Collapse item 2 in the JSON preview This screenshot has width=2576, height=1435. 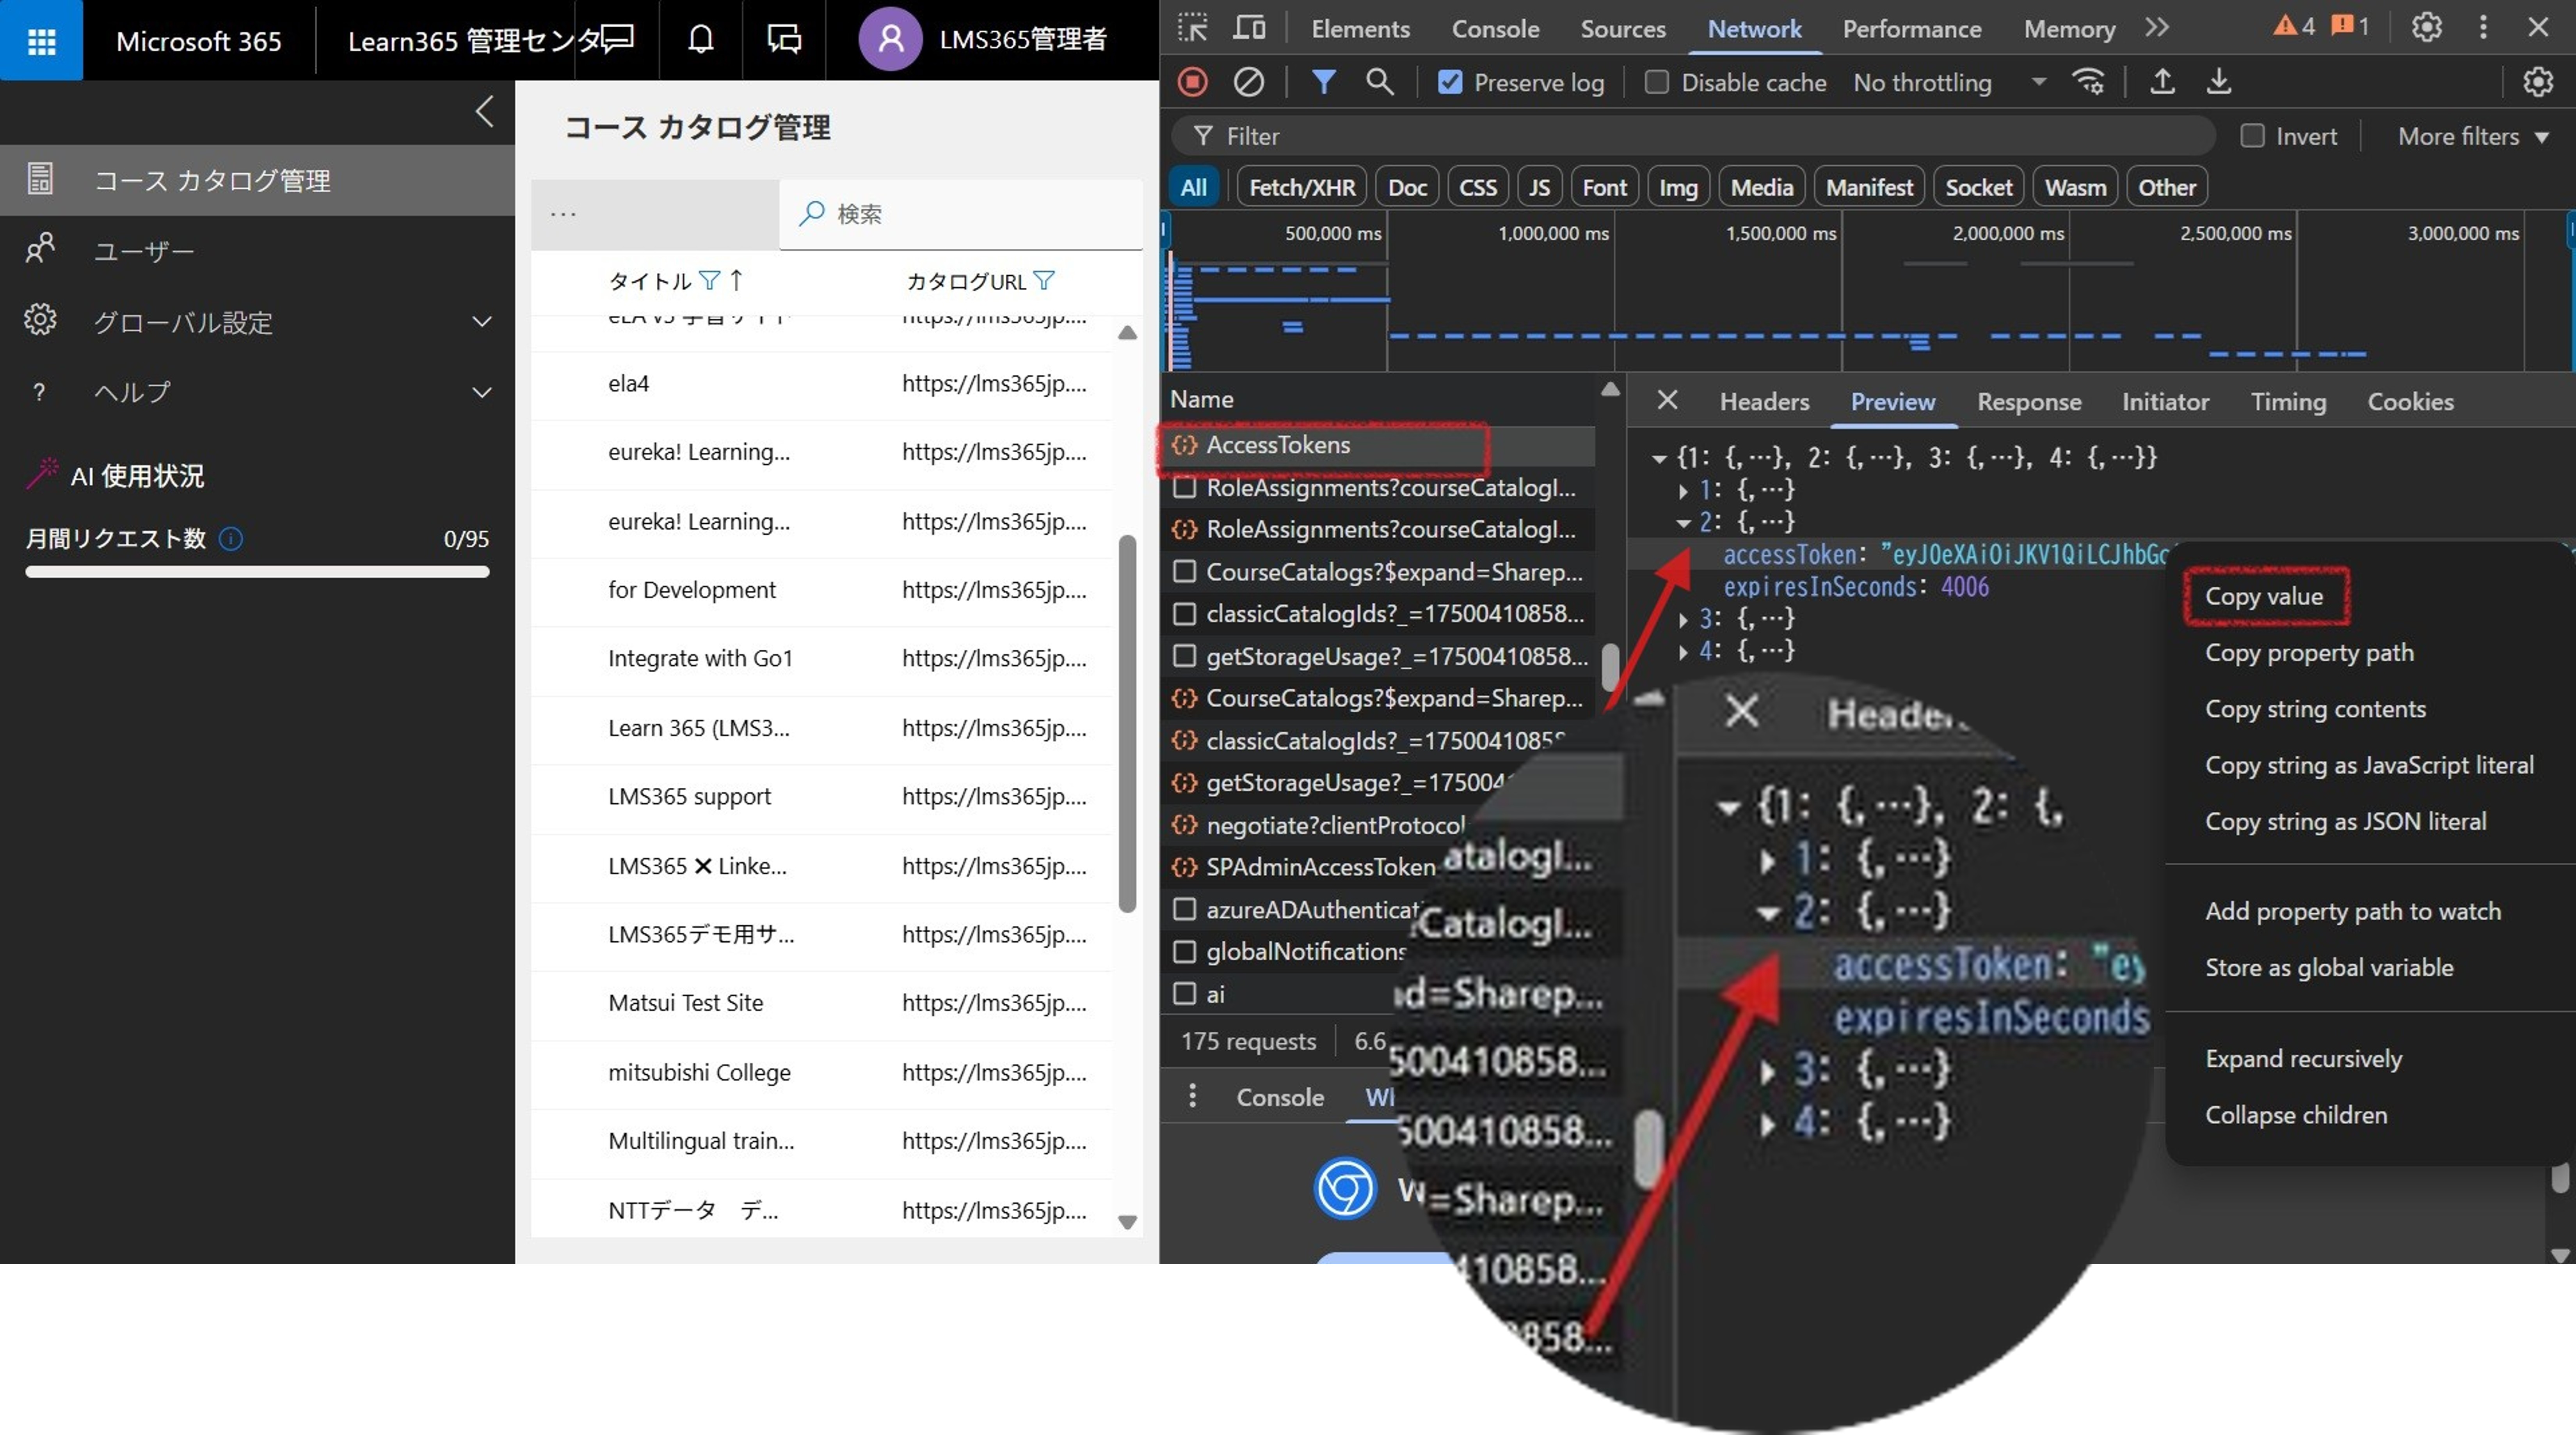pyautogui.click(x=1683, y=523)
